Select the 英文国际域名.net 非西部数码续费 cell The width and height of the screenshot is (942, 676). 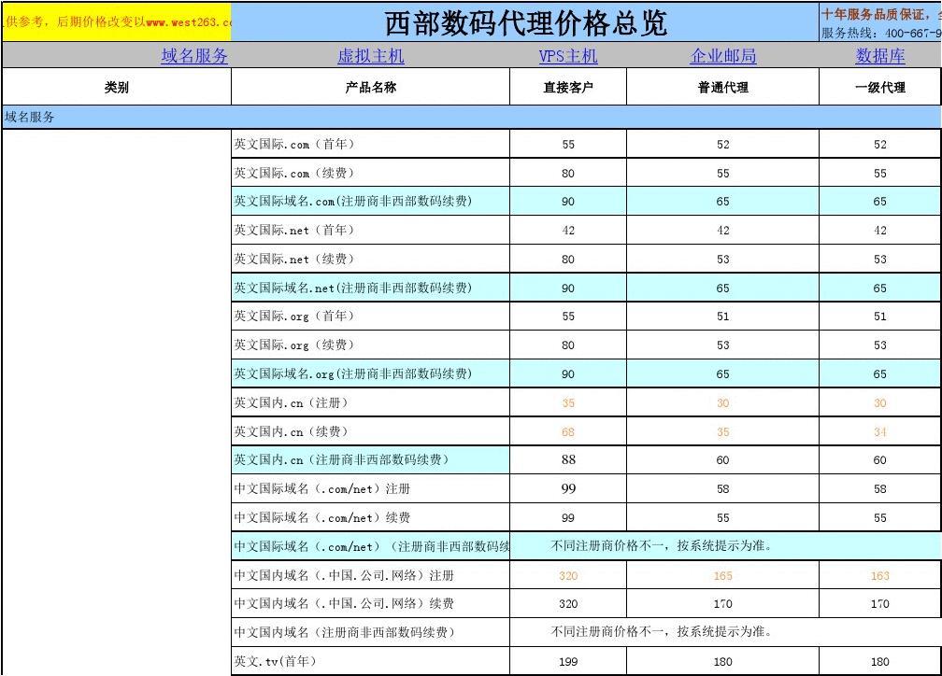coord(370,289)
